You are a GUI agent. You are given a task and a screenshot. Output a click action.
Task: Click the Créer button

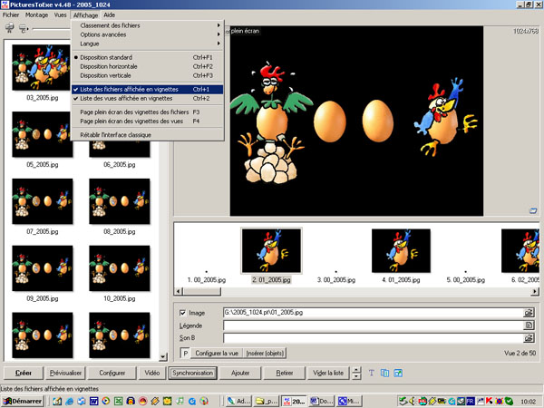coord(24,373)
